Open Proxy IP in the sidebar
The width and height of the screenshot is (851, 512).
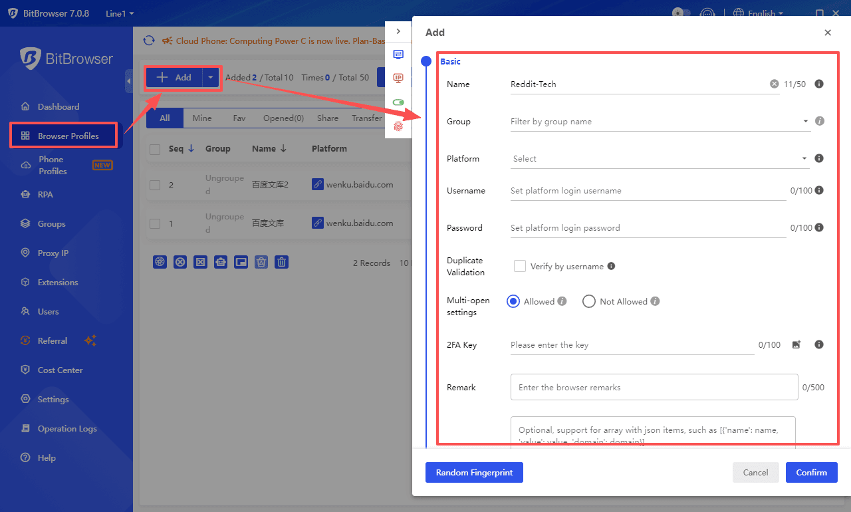[x=53, y=253]
